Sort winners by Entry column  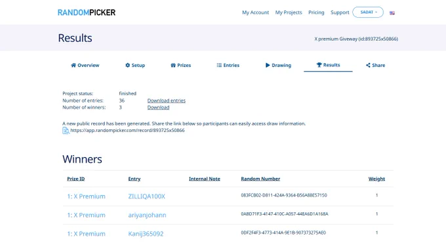(134, 179)
